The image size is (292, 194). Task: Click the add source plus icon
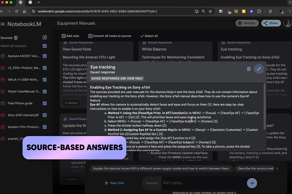click(x=45, y=37)
